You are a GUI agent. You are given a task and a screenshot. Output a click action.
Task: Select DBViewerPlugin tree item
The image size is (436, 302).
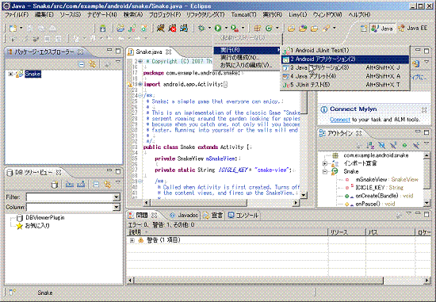[x=40, y=218]
